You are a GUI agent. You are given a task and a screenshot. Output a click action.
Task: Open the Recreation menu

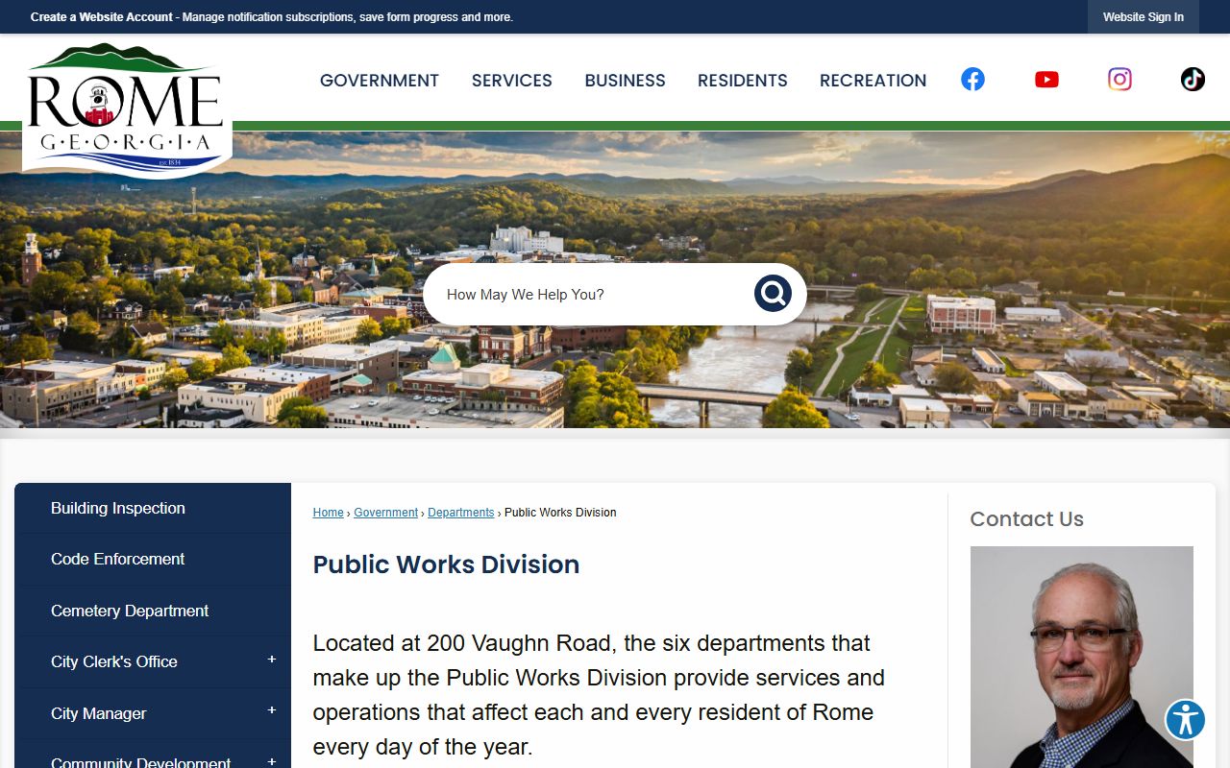pyautogui.click(x=873, y=81)
